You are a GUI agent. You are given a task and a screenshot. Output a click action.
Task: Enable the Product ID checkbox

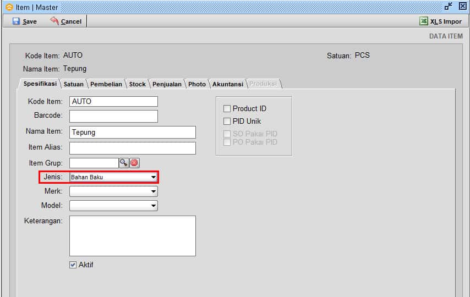[227, 108]
